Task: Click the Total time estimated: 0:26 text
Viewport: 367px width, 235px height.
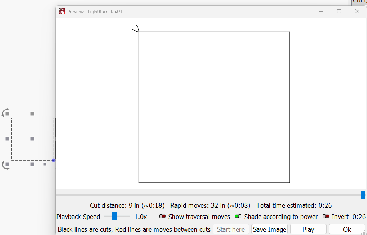Action: (x=294, y=205)
